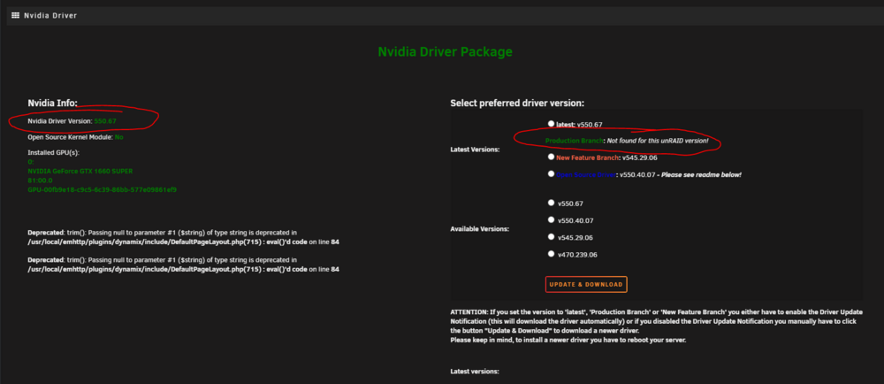
Task: Click the 81:00.0 PCI address text
Action: 40,180
